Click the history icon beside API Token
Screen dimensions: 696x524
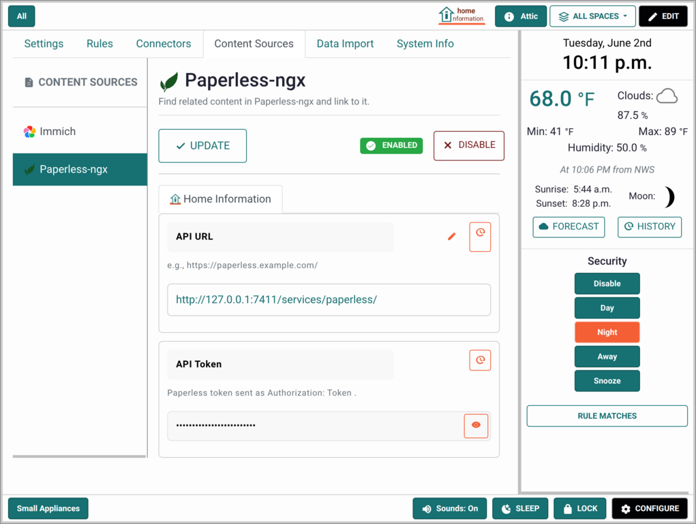pos(481,360)
